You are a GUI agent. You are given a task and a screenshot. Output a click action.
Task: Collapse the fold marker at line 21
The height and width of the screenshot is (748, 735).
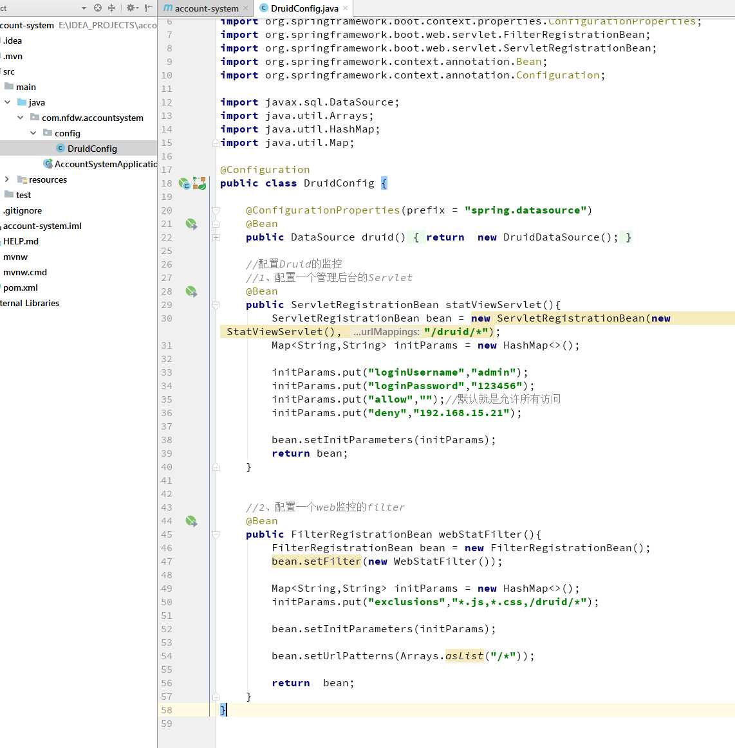(x=216, y=224)
